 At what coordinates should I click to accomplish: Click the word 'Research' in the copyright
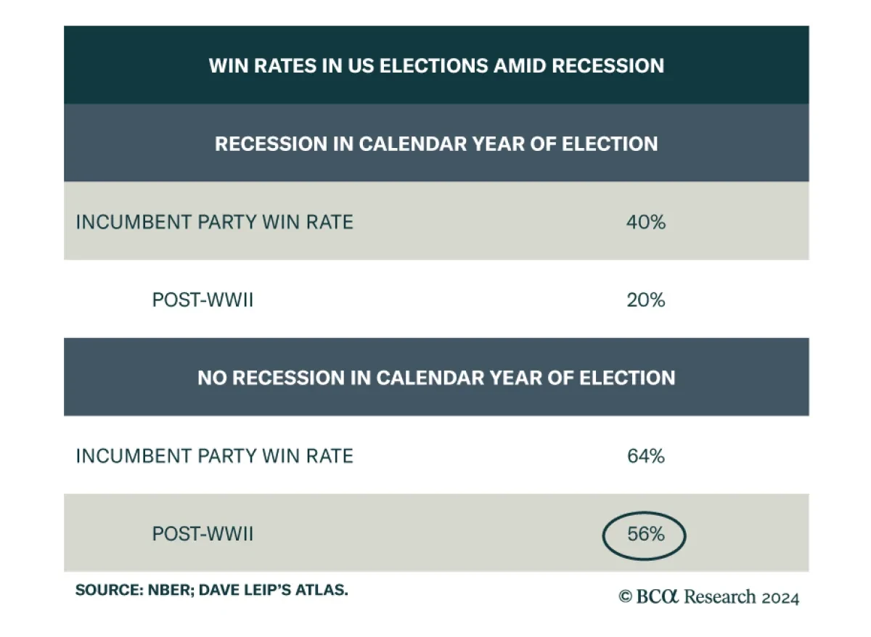tap(719, 597)
